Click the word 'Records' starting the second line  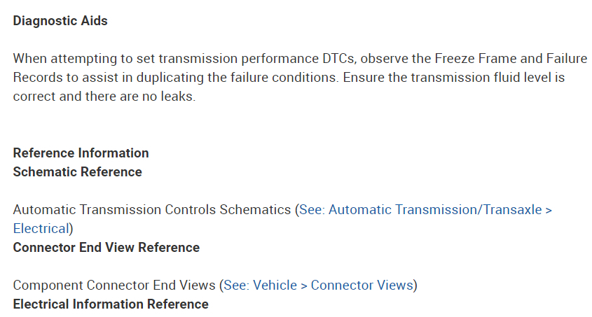coord(35,78)
